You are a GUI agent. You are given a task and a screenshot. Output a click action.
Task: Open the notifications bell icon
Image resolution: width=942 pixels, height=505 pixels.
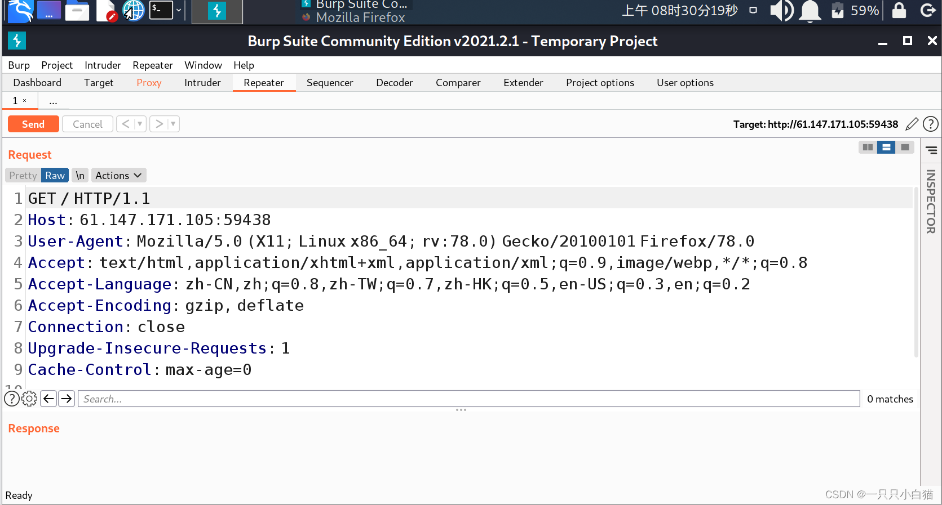click(810, 11)
